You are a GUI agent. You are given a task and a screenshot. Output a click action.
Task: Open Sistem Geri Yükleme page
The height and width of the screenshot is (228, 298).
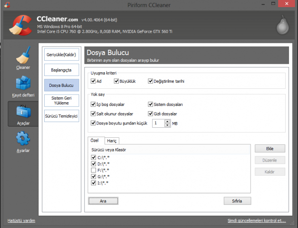point(61,101)
